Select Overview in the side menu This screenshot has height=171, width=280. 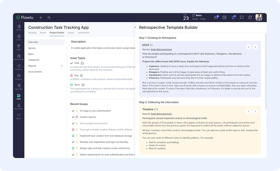point(45,42)
